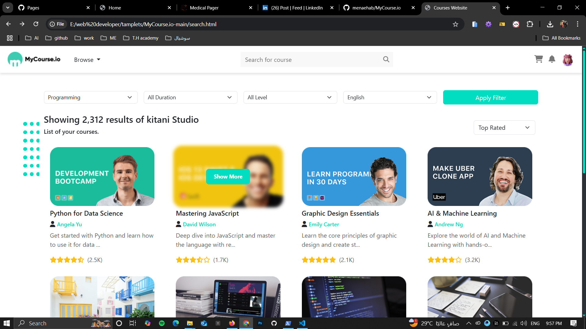Bookmark page with star icon
Viewport: 586px width, 329px height.
pyautogui.click(x=455, y=24)
